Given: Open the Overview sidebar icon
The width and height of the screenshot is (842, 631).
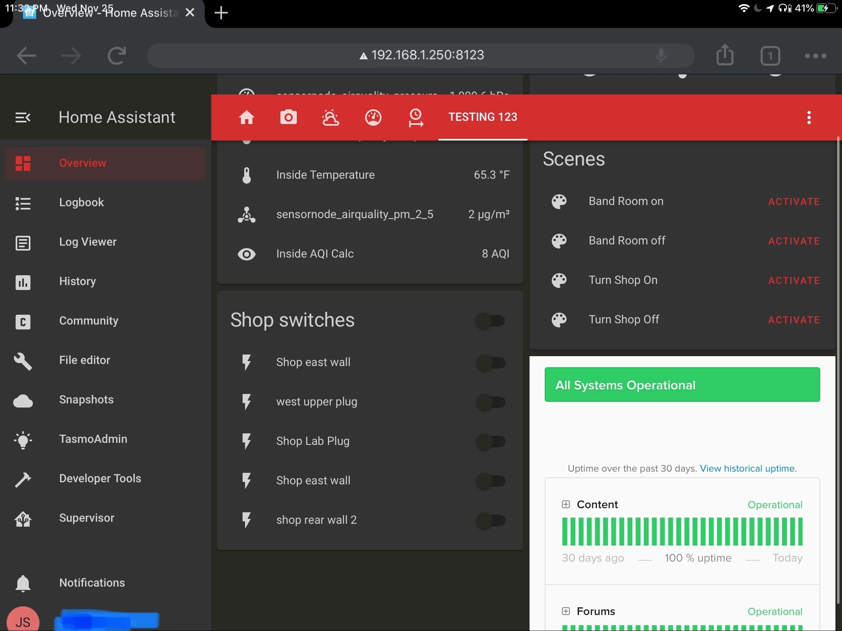Looking at the screenshot, I should coord(22,163).
